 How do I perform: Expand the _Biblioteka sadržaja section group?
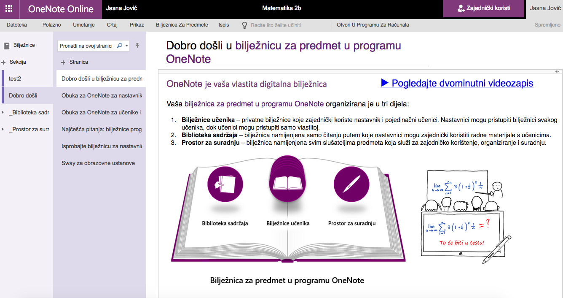[x=3, y=113]
